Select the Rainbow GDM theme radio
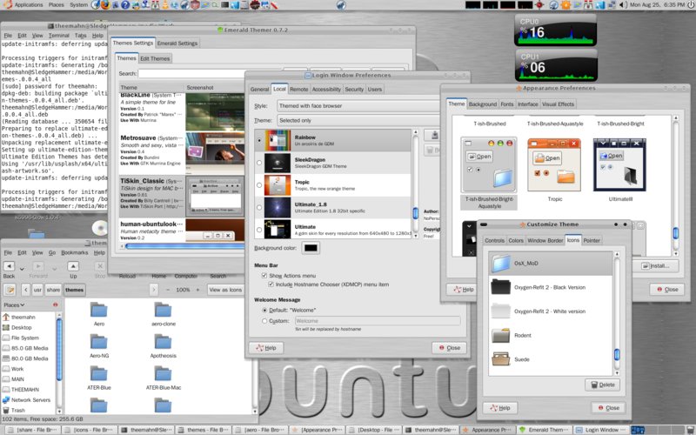 [x=259, y=140]
